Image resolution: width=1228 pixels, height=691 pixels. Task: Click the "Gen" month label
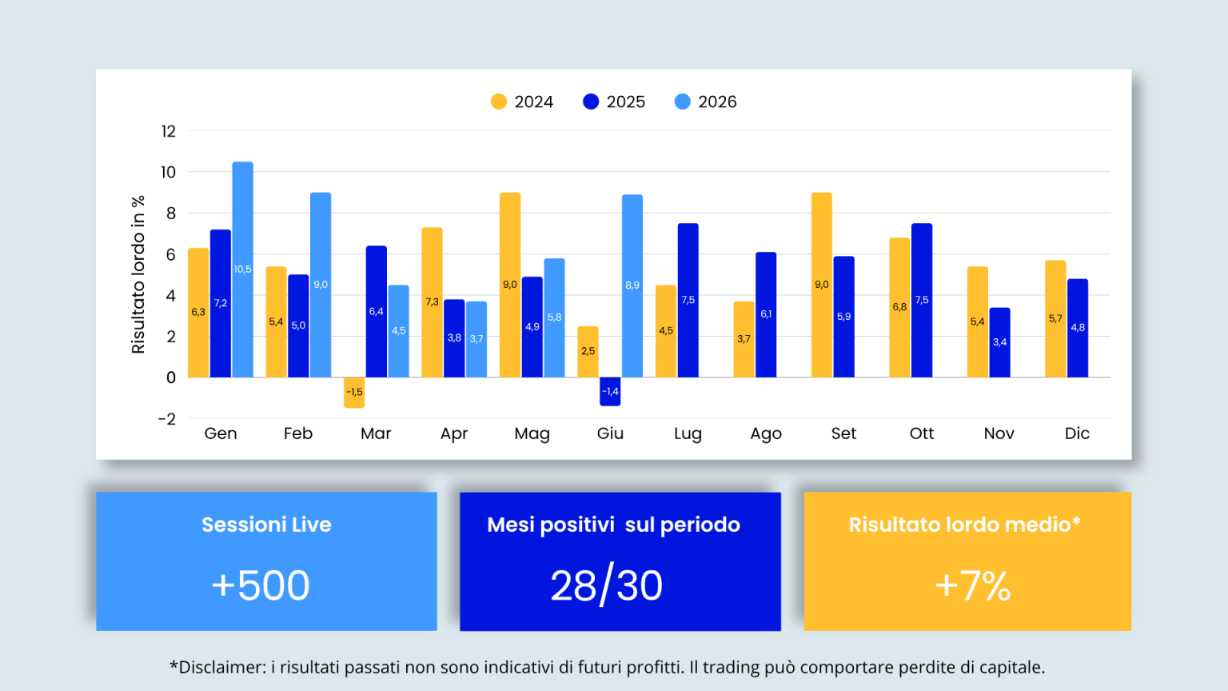tap(221, 433)
